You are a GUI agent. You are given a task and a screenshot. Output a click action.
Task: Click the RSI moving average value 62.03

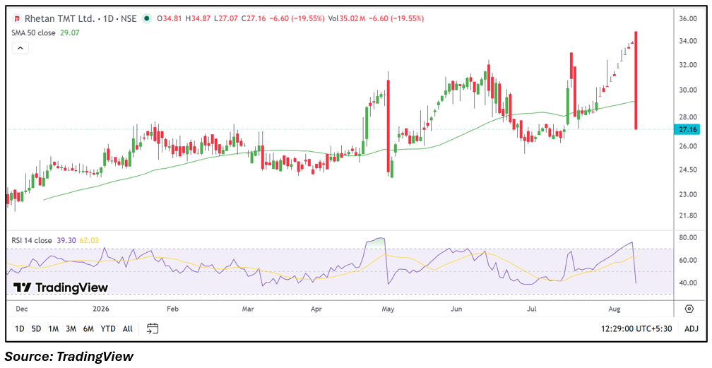(x=89, y=240)
